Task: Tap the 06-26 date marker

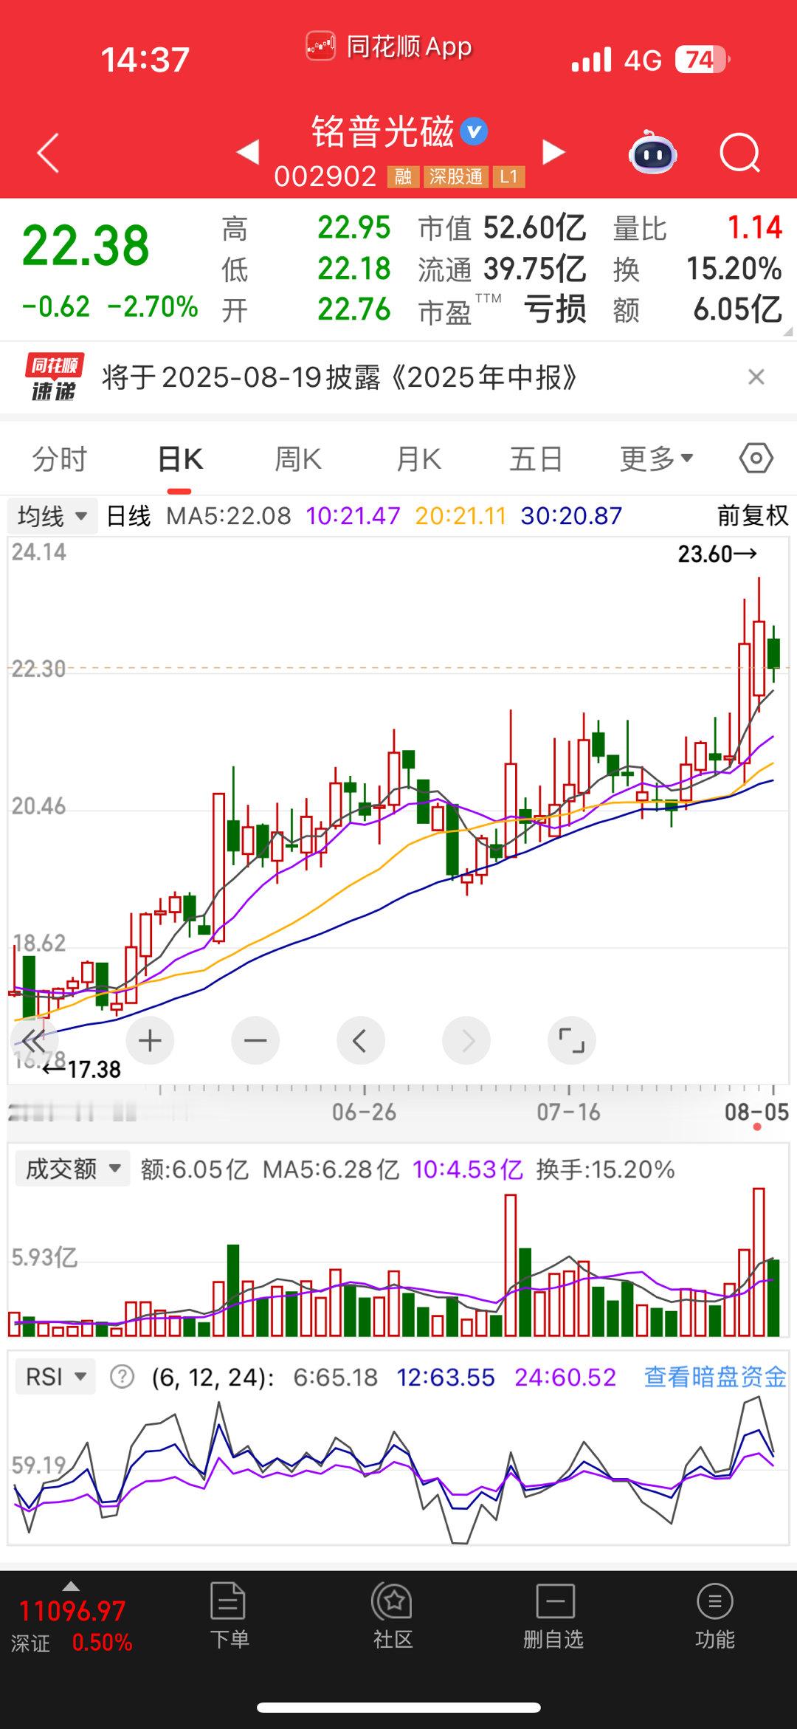Action: (364, 1112)
